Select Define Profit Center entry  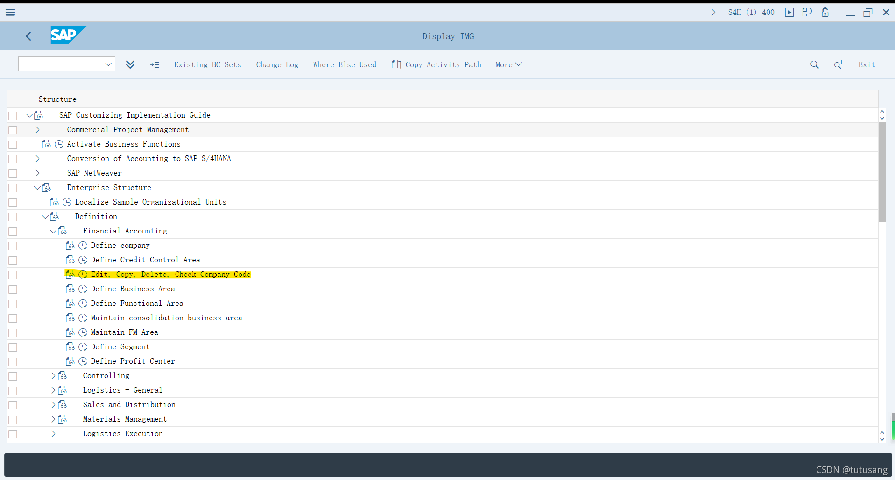133,361
